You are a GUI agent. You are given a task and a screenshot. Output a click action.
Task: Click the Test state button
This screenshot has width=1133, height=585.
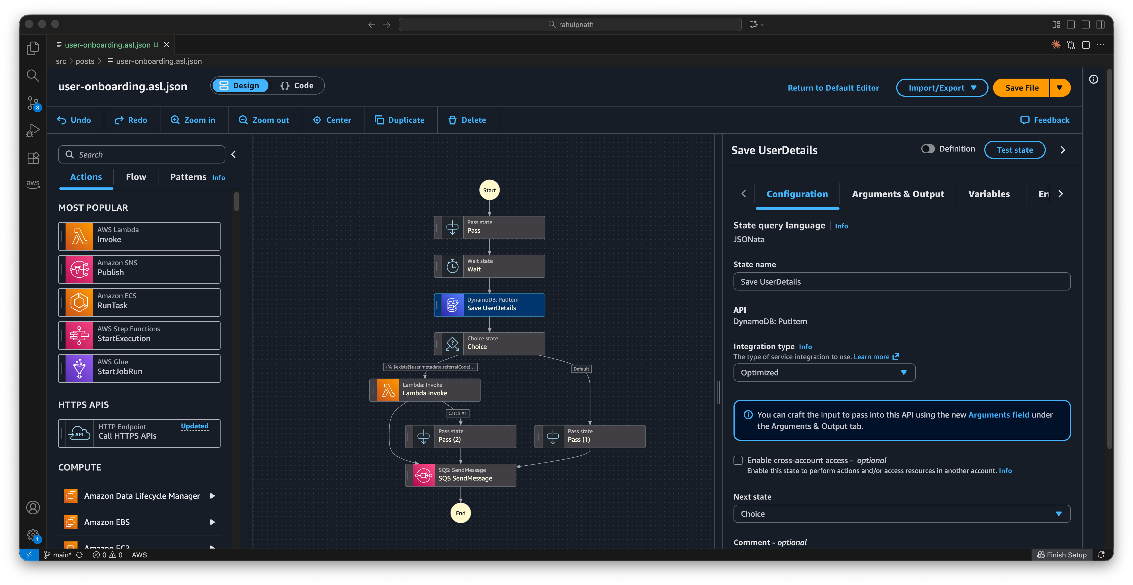coord(1014,150)
